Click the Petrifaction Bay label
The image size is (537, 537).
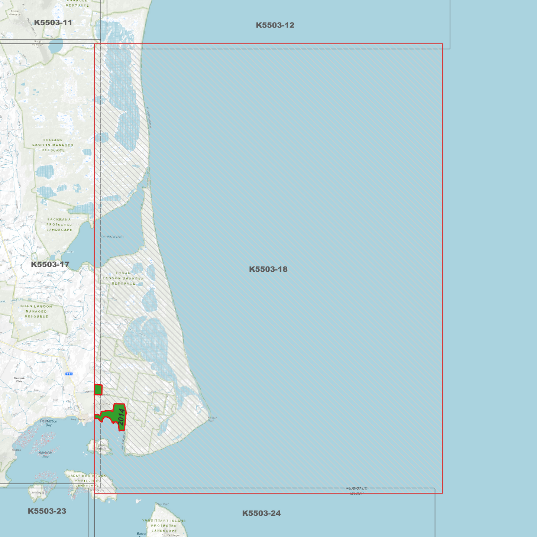[x=49, y=423]
